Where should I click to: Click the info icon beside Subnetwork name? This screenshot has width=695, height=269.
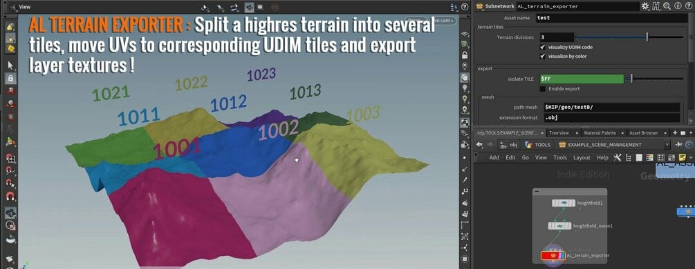(x=678, y=6)
